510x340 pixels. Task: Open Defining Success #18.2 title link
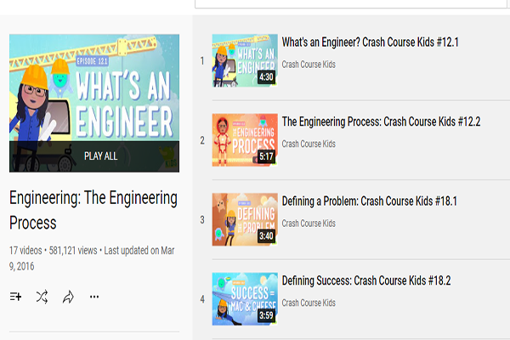tap(365, 280)
